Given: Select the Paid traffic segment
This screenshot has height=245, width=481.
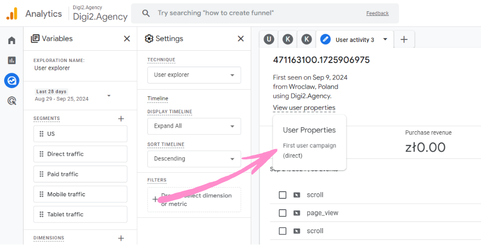Looking at the screenshot, I should point(80,174).
